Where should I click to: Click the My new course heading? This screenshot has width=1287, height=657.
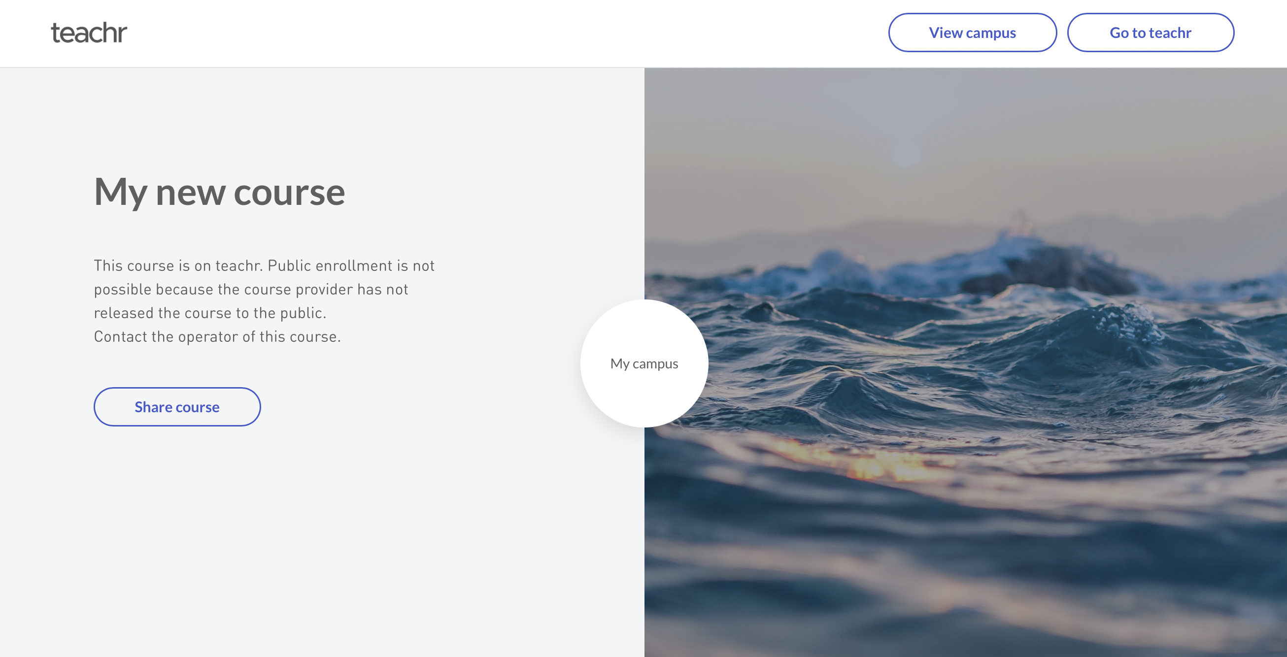[219, 192]
